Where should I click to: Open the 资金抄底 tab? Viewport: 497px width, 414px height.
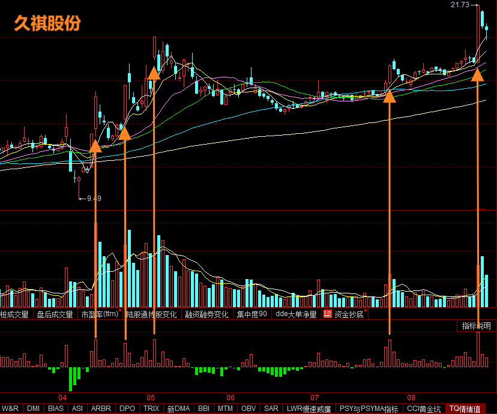[349, 314]
